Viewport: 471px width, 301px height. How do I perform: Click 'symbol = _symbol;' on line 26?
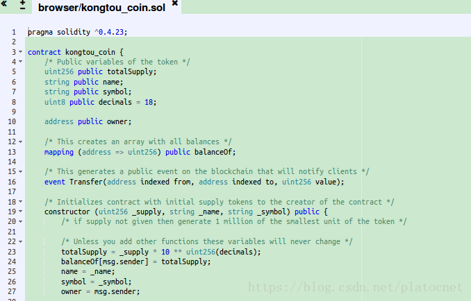coord(97,282)
